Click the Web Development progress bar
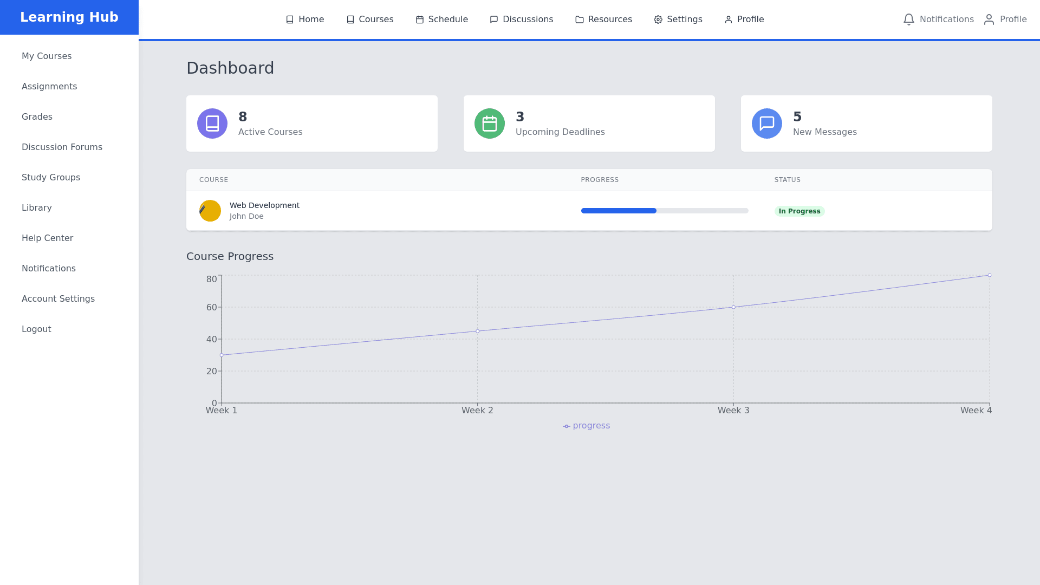This screenshot has width=1040, height=585. click(665, 211)
